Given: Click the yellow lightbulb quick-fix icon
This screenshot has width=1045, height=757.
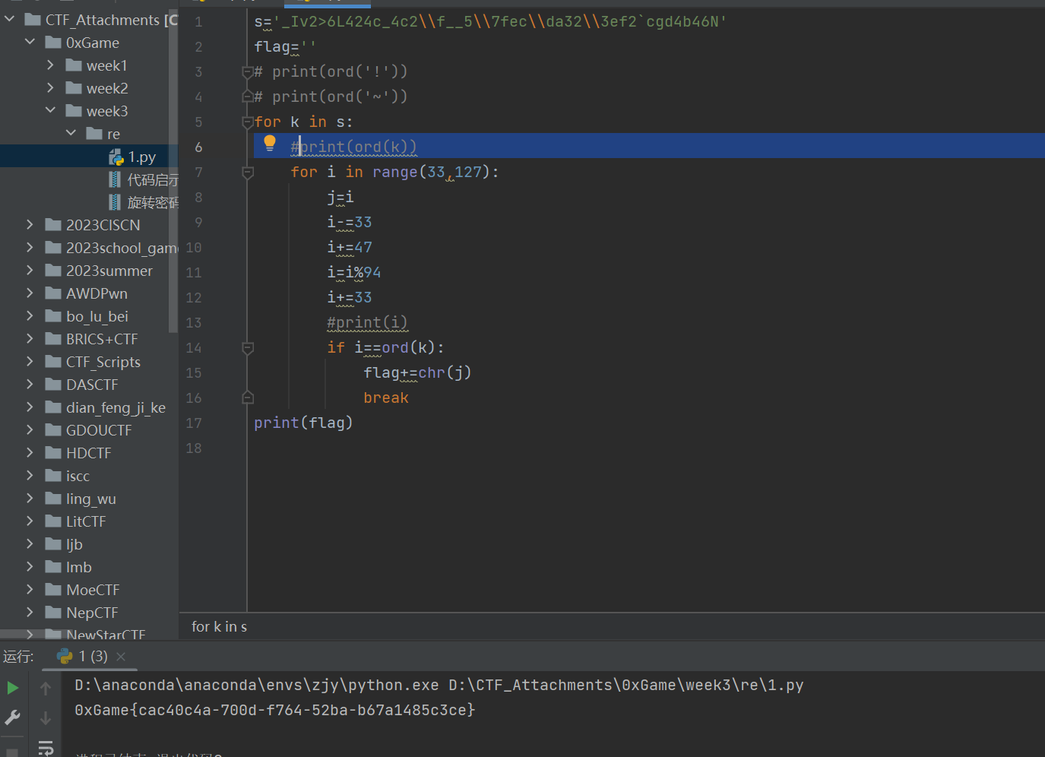Looking at the screenshot, I should click(x=270, y=143).
